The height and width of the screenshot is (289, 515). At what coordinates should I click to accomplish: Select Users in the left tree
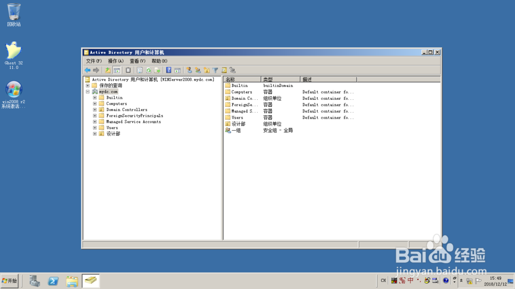coord(112,128)
